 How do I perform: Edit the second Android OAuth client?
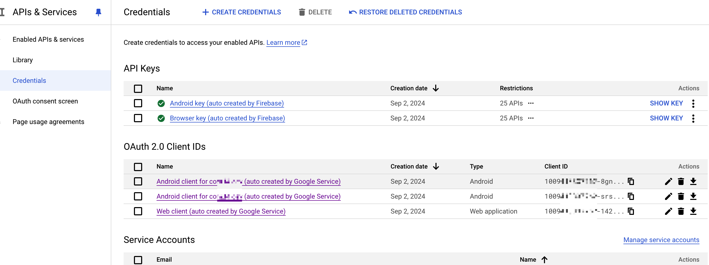(x=668, y=196)
